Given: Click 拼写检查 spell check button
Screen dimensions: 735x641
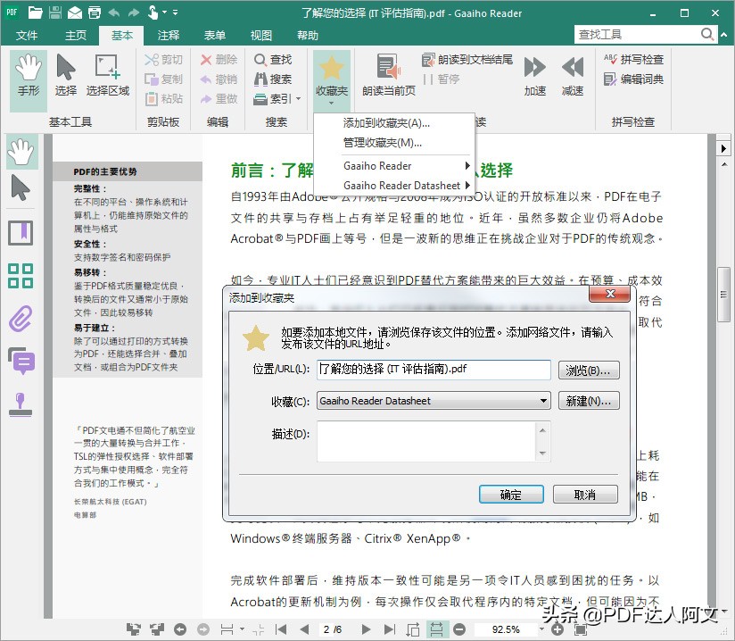Looking at the screenshot, I should click(633, 60).
